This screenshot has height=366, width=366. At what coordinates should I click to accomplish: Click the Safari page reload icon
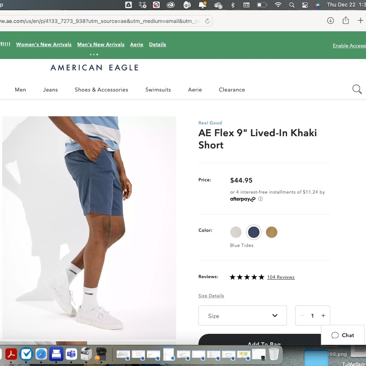[x=207, y=21]
